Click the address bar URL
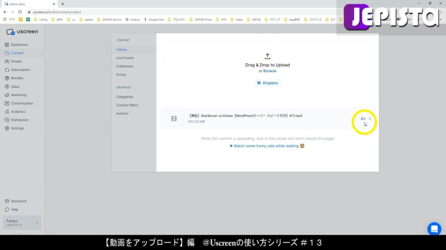This screenshot has height=250, width=446. point(57,12)
